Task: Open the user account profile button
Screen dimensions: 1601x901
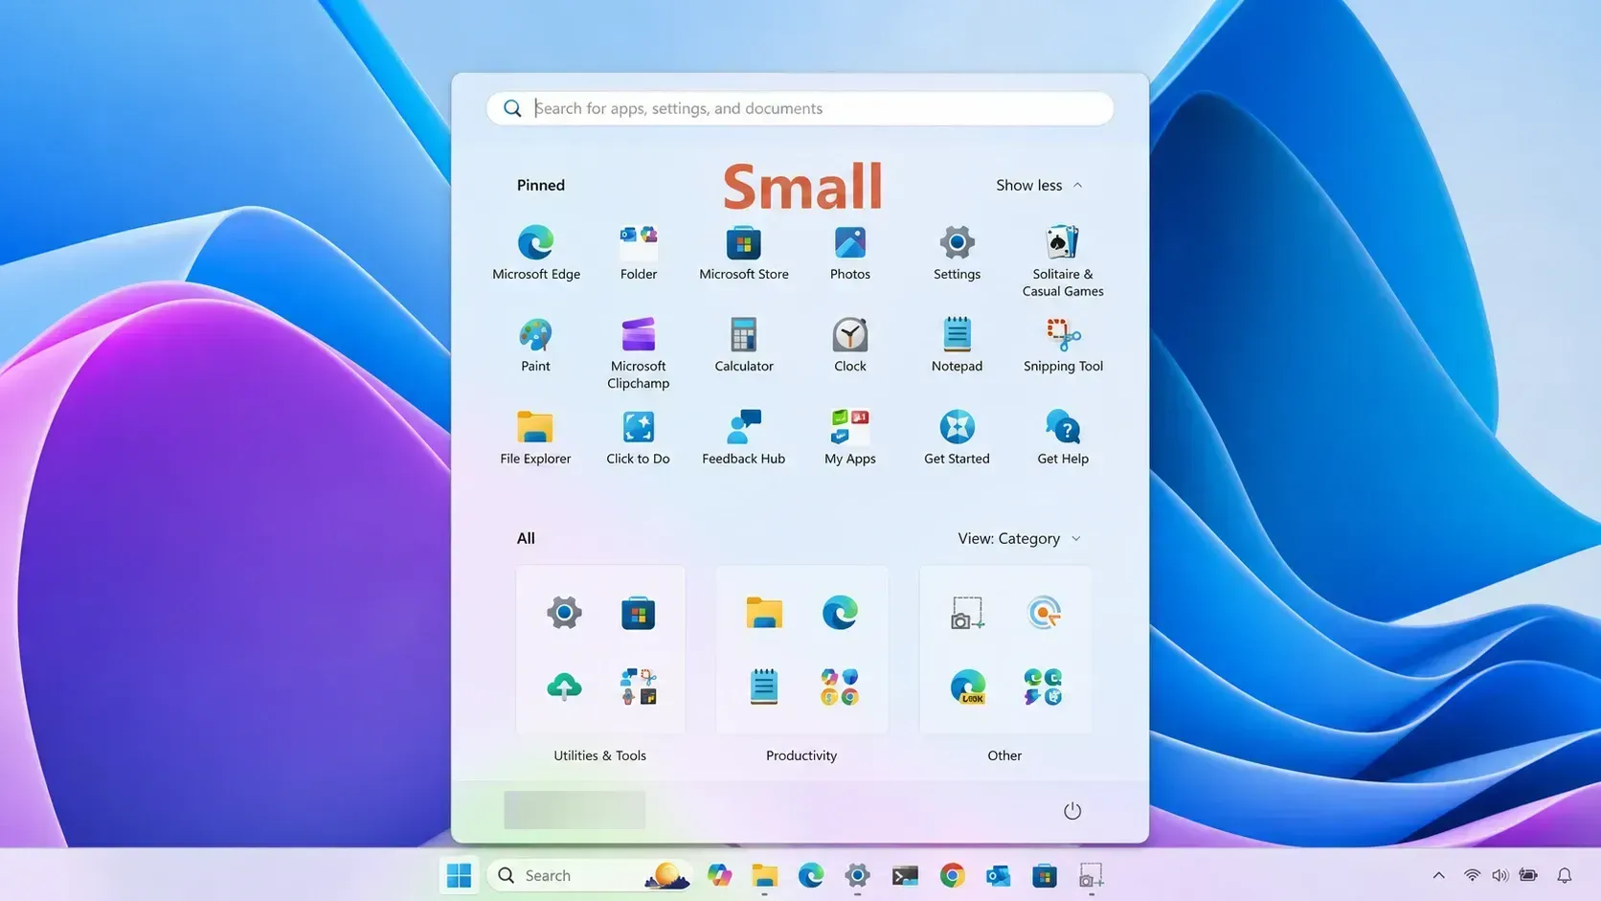Action: coord(575,810)
